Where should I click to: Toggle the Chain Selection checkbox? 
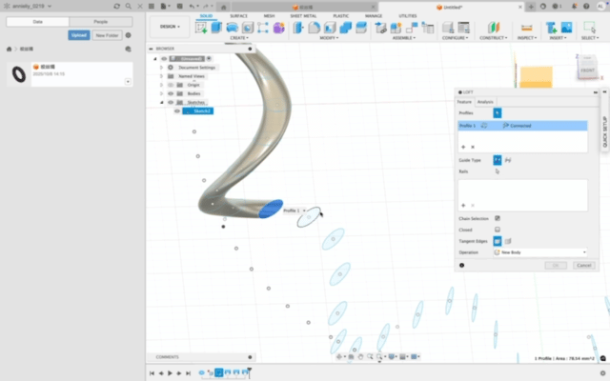pyautogui.click(x=497, y=218)
